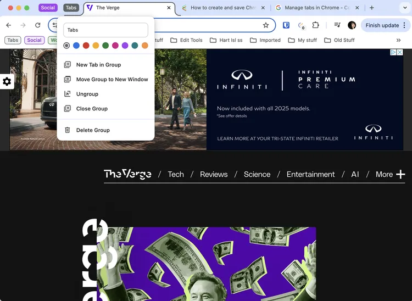Select Ungroup from the group menu

click(x=87, y=94)
